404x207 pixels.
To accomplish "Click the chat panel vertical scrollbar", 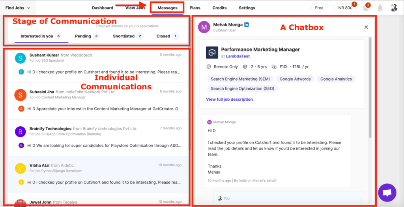I will coord(370,87).
